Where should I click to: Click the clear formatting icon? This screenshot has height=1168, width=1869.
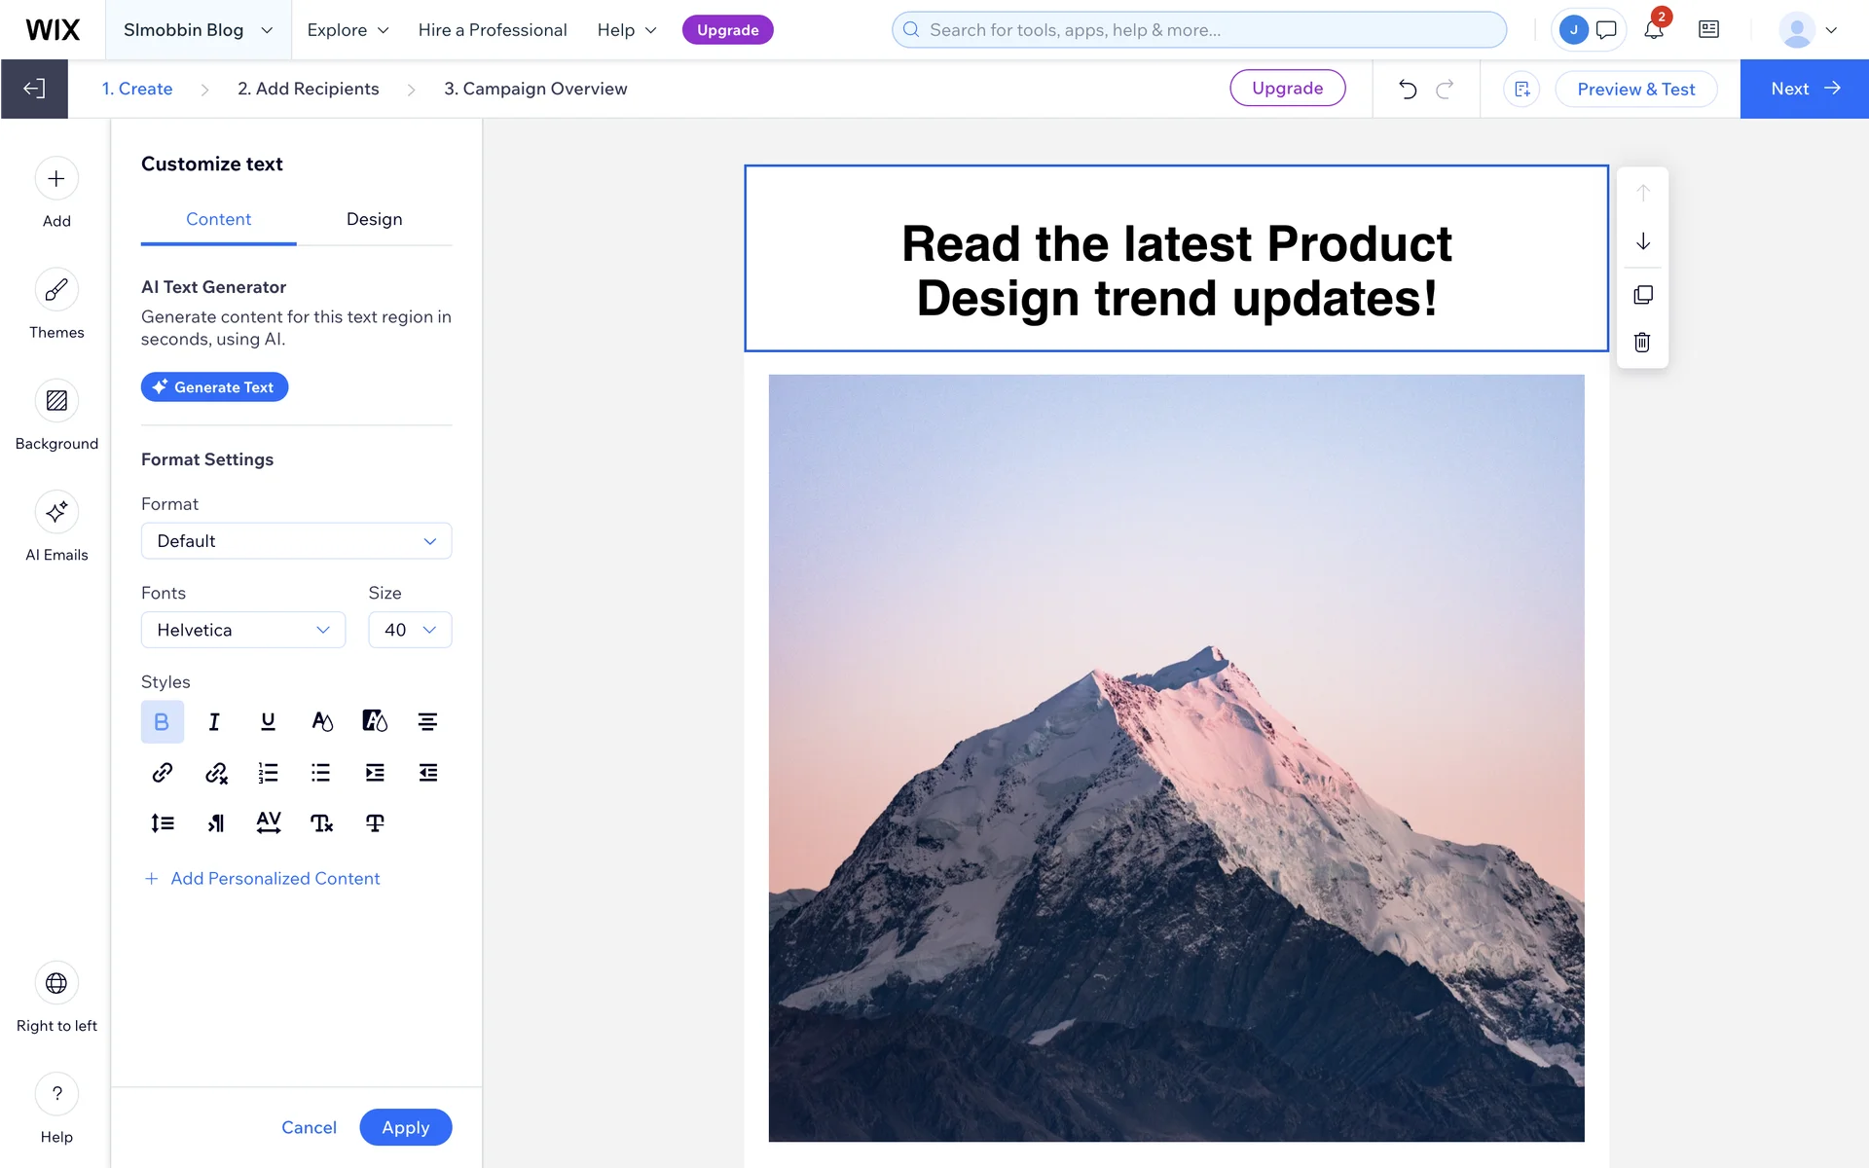click(321, 823)
